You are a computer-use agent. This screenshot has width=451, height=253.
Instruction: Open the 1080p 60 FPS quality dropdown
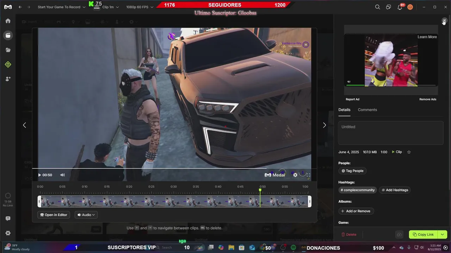[x=140, y=7]
